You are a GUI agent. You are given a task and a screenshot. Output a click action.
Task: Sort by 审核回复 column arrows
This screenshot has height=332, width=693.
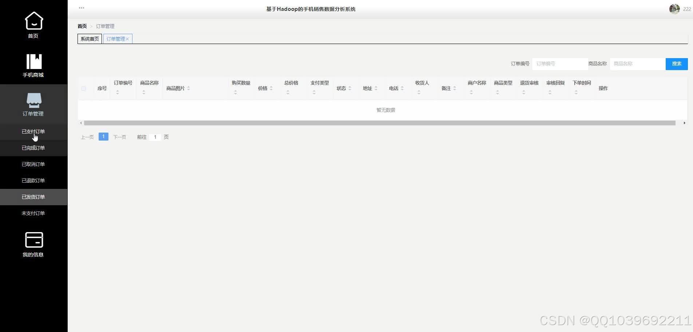[550, 93]
